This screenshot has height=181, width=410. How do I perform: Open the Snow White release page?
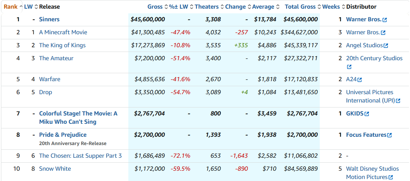(x=55, y=169)
